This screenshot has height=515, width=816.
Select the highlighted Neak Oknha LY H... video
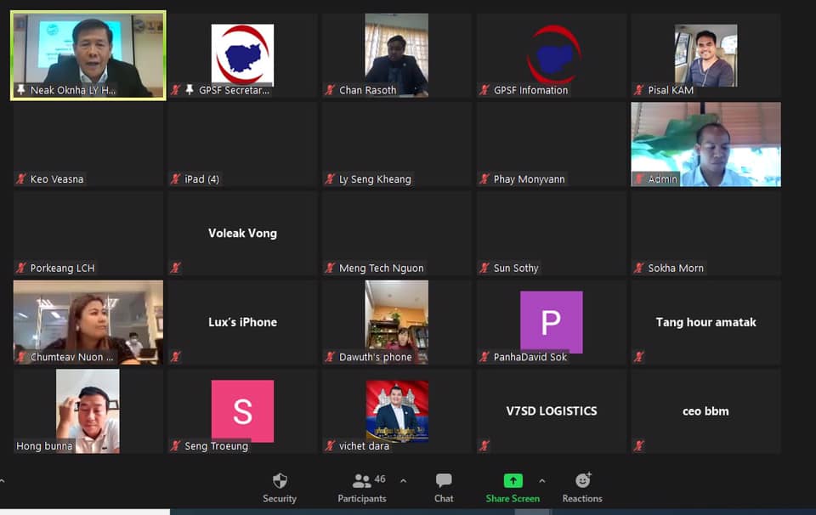coord(88,55)
